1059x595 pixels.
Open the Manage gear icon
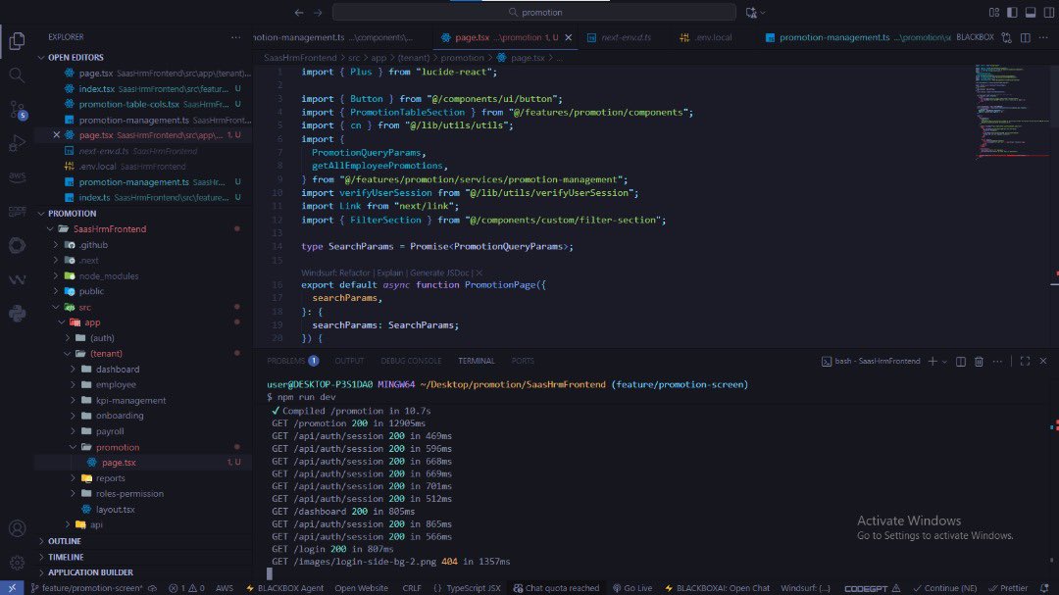[17, 562]
